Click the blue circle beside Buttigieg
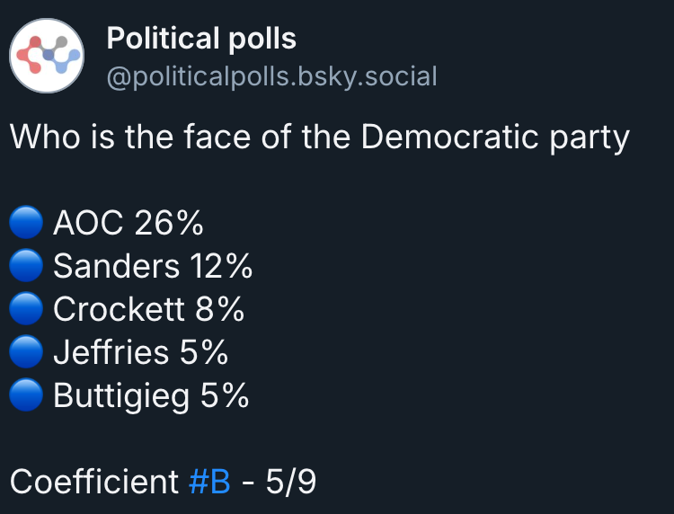The image size is (674, 514). click(x=26, y=394)
